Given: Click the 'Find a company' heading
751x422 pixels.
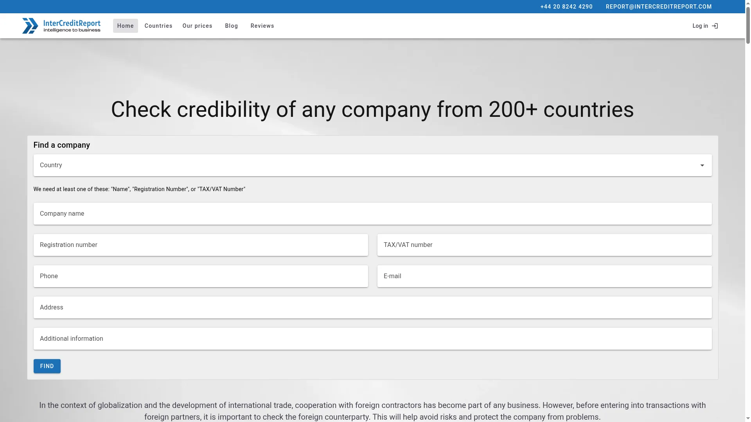Looking at the screenshot, I should click(62, 145).
